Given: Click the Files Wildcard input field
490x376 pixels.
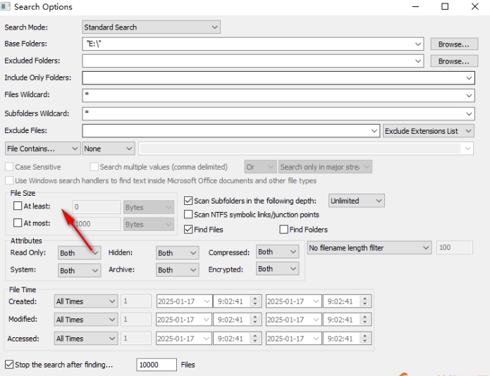Looking at the screenshot, I should click(275, 96).
